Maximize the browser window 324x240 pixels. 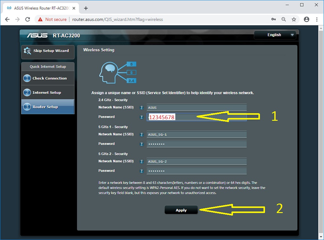302,5
